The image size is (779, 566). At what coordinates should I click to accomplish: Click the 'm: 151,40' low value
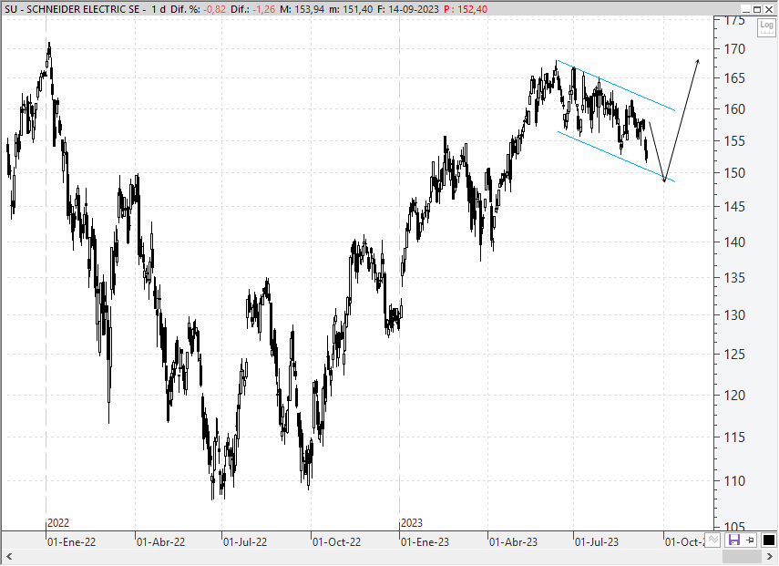[352, 9]
